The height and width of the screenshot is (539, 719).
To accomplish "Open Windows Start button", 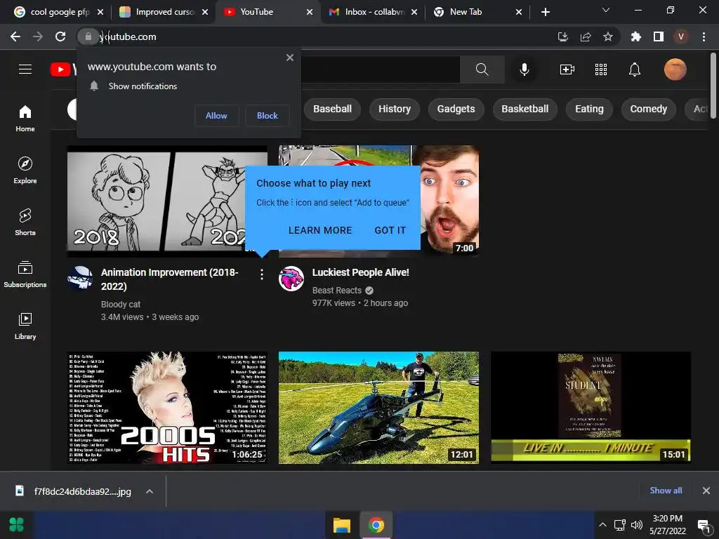I will tap(17, 525).
